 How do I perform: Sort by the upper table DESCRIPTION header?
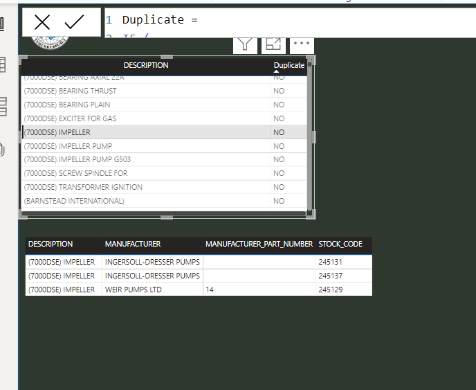(146, 65)
